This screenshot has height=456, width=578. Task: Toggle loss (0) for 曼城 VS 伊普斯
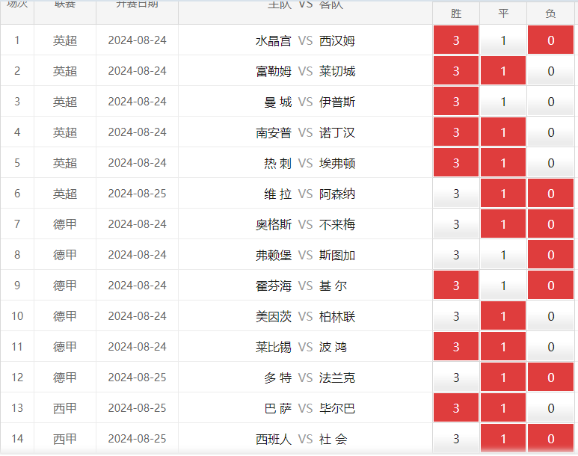click(551, 101)
